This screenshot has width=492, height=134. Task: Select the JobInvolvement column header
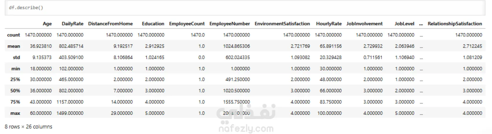(364, 24)
